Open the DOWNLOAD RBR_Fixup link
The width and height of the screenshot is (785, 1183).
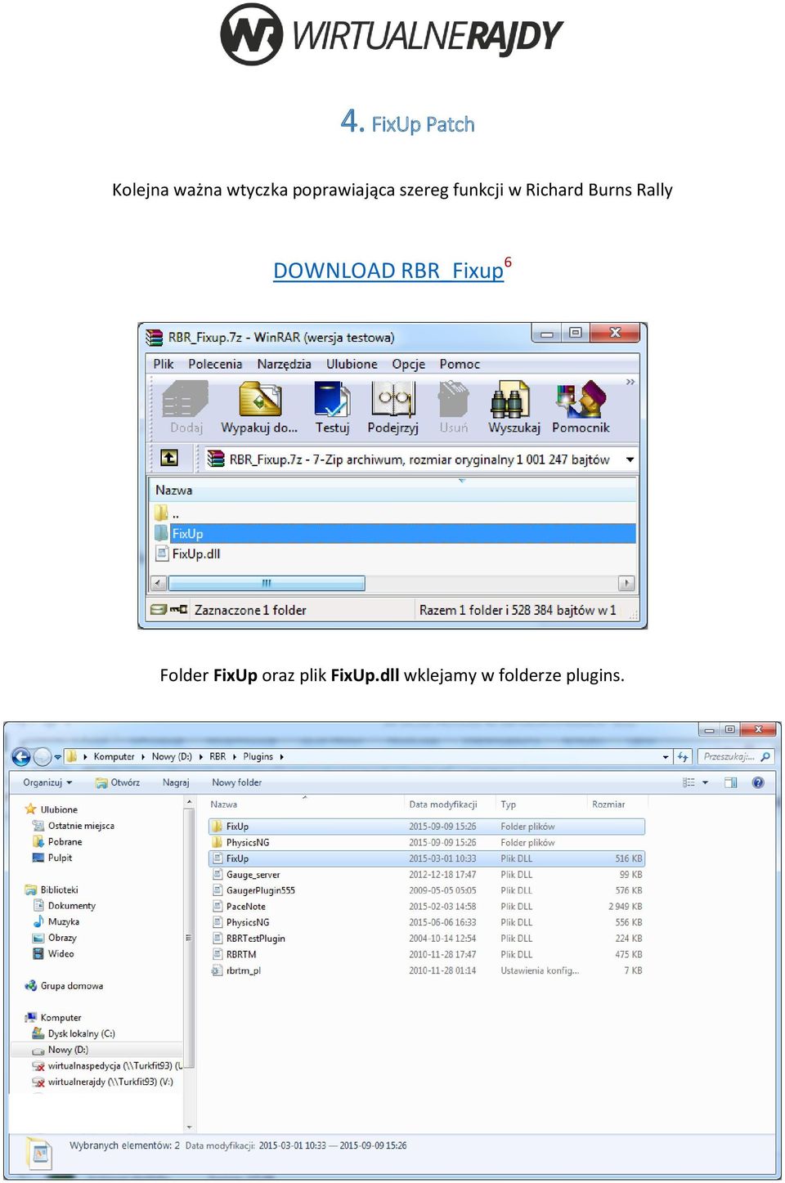coord(388,271)
